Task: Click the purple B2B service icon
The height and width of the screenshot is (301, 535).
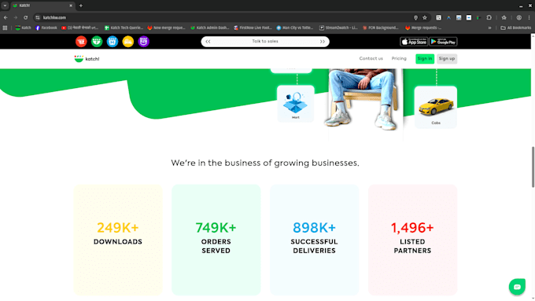Action: point(144,42)
